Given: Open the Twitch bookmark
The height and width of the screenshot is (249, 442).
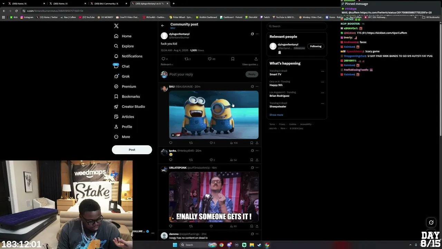Looking at the screenshot, I should point(265,17).
